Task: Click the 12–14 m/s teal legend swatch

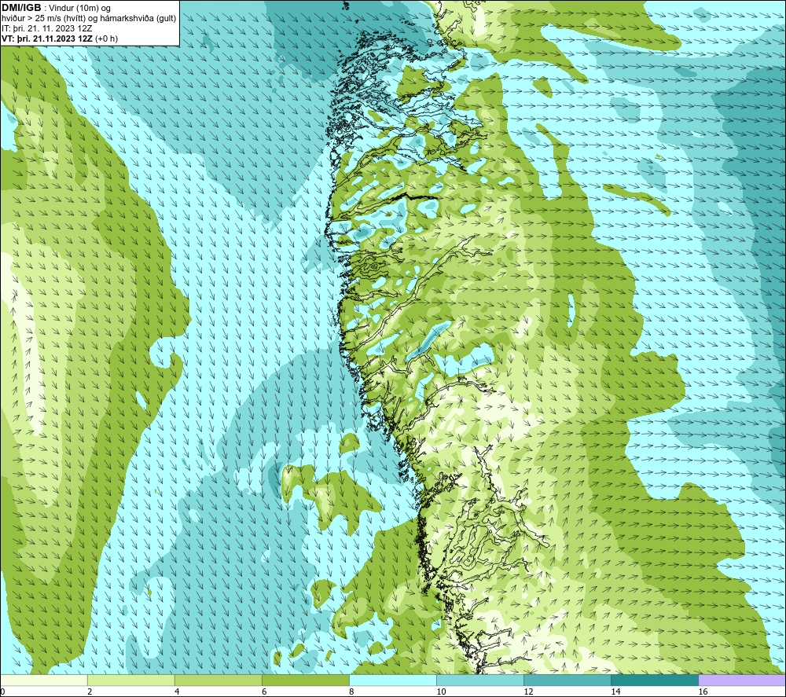Action: (x=567, y=680)
